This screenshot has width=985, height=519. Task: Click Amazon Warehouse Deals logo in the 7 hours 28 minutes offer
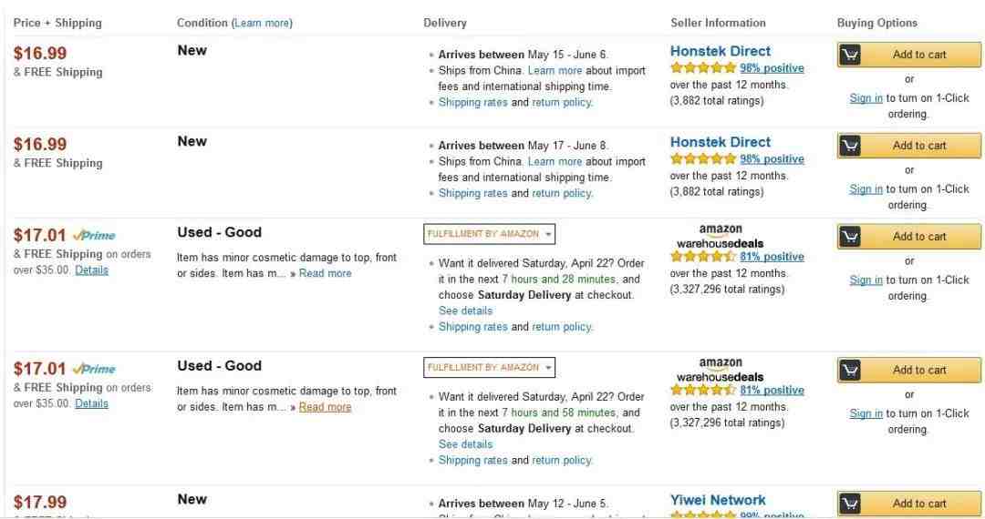point(721,237)
